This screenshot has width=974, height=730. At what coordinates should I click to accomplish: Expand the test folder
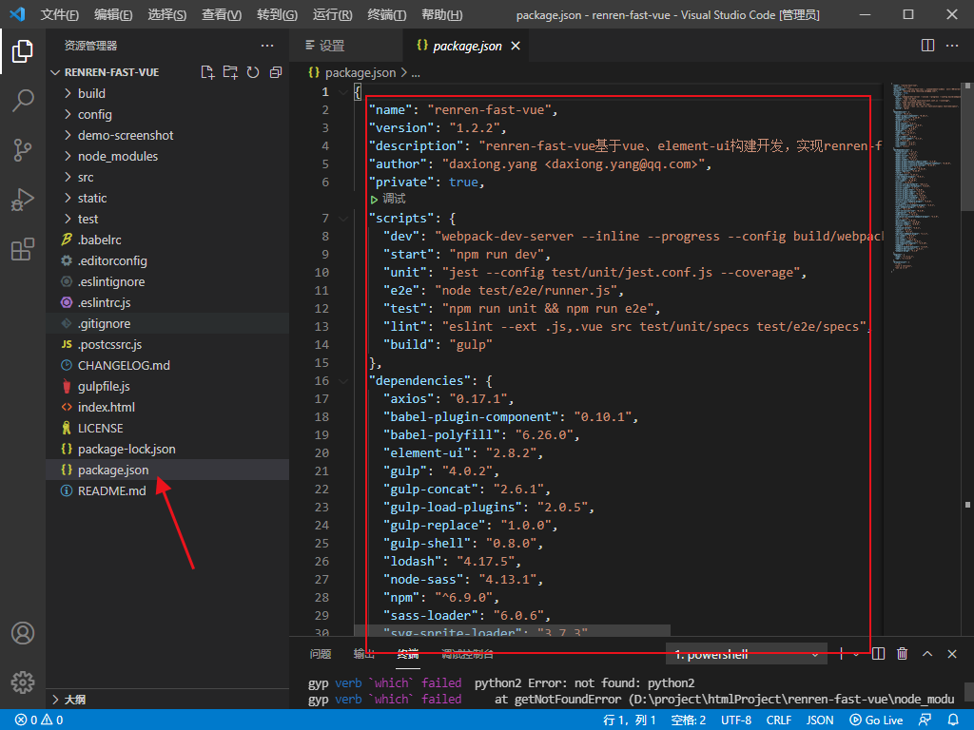pos(68,219)
